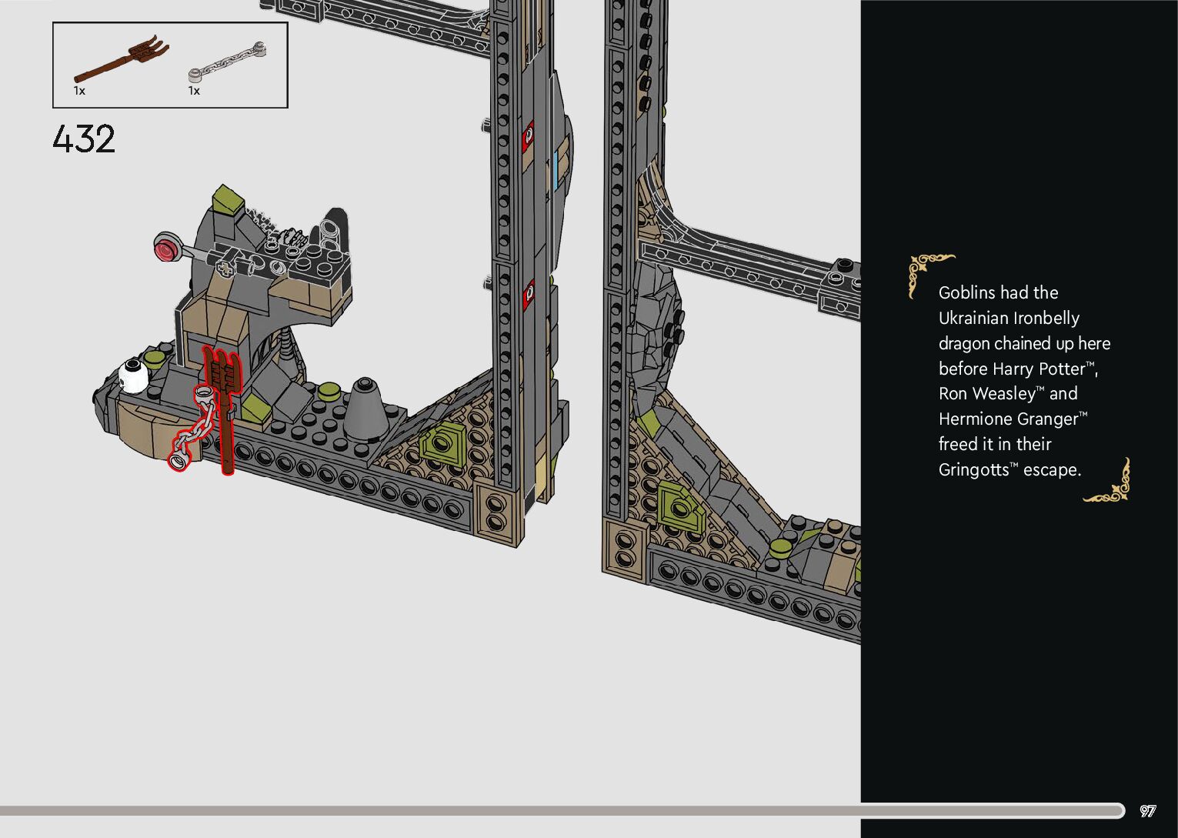The width and height of the screenshot is (1178, 838).
Task: Click the page progress bar at the bottom
Action: pyautogui.click(x=562, y=810)
